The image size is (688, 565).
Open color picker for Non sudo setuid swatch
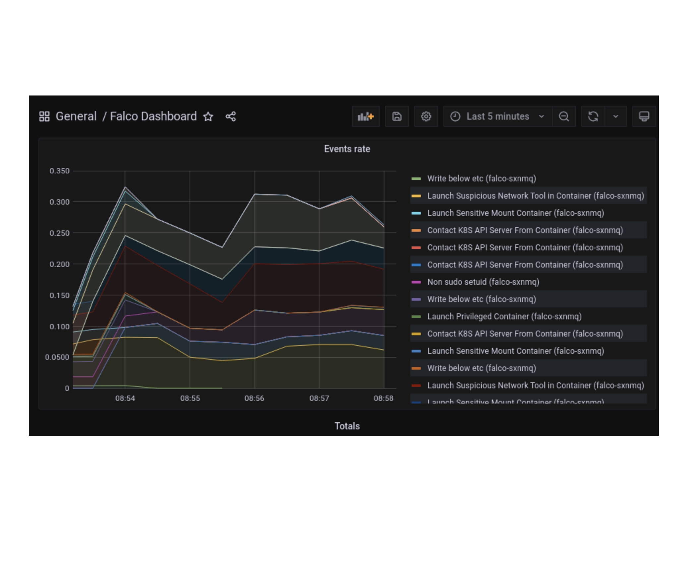tap(416, 282)
